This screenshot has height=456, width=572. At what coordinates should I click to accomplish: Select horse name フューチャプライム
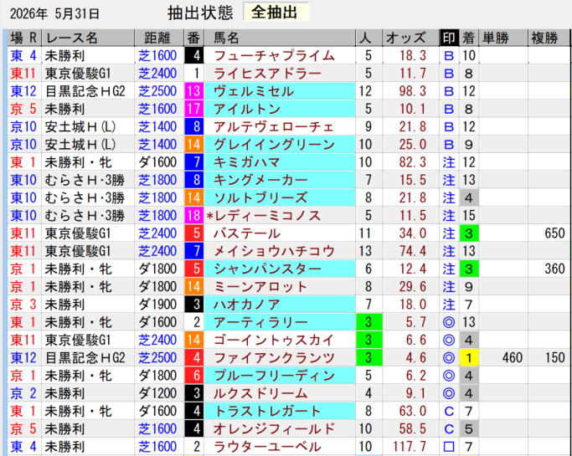pos(274,56)
